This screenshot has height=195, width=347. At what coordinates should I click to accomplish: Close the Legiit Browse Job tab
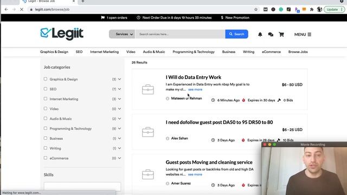click(x=74, y=1)
